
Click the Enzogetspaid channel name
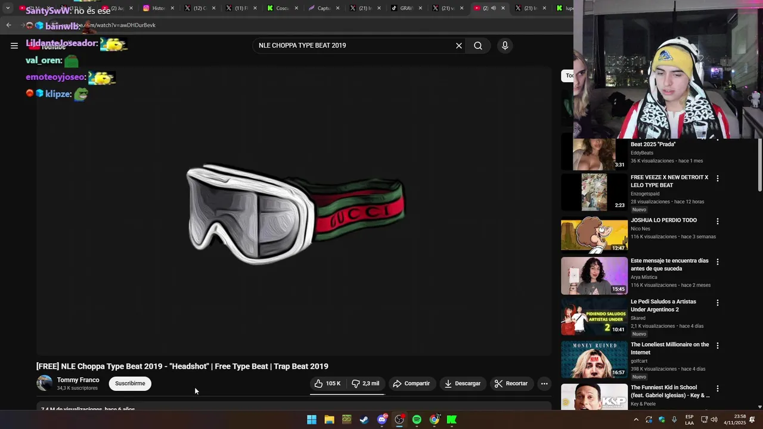pos(645,194)
